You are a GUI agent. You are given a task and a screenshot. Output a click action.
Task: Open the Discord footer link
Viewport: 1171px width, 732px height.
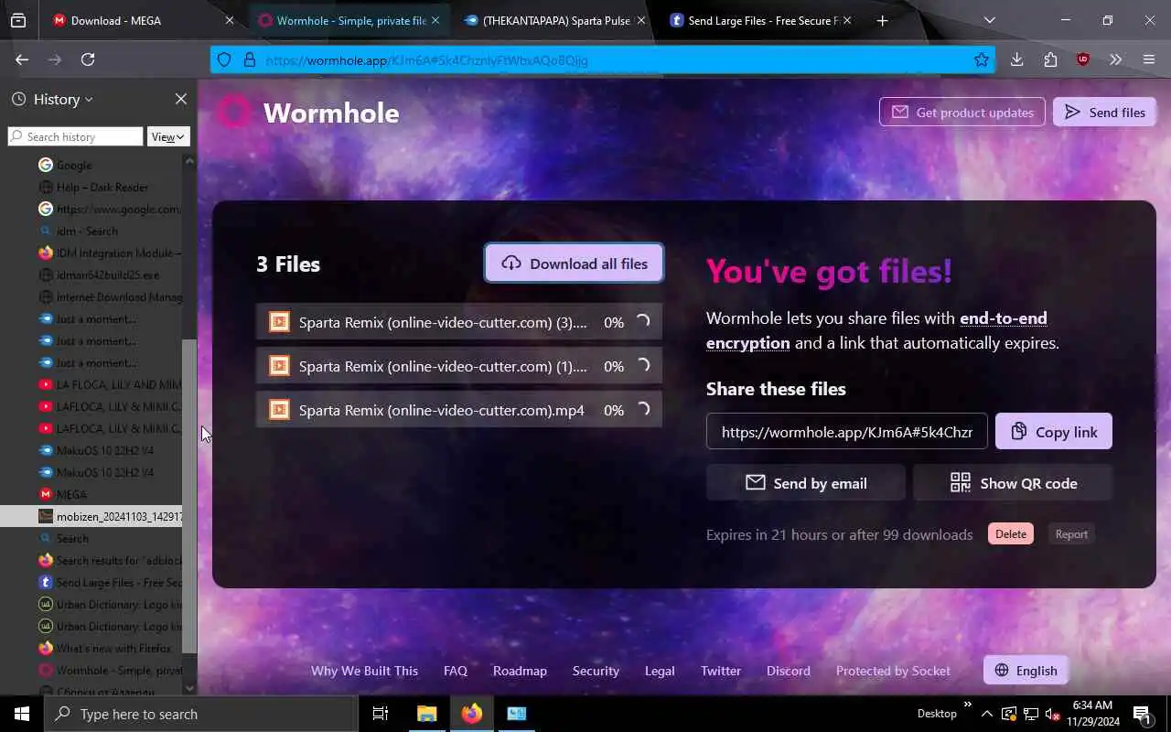[789, 671]
